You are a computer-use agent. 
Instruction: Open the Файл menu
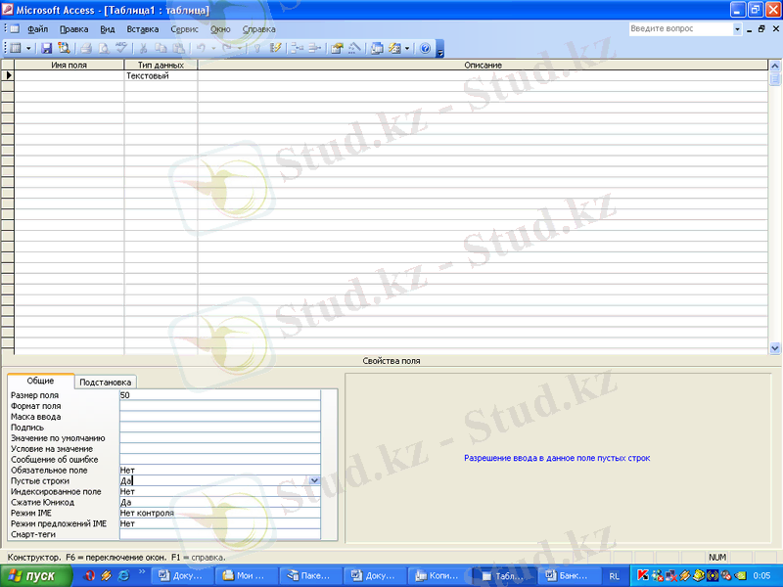pos(37,29)
